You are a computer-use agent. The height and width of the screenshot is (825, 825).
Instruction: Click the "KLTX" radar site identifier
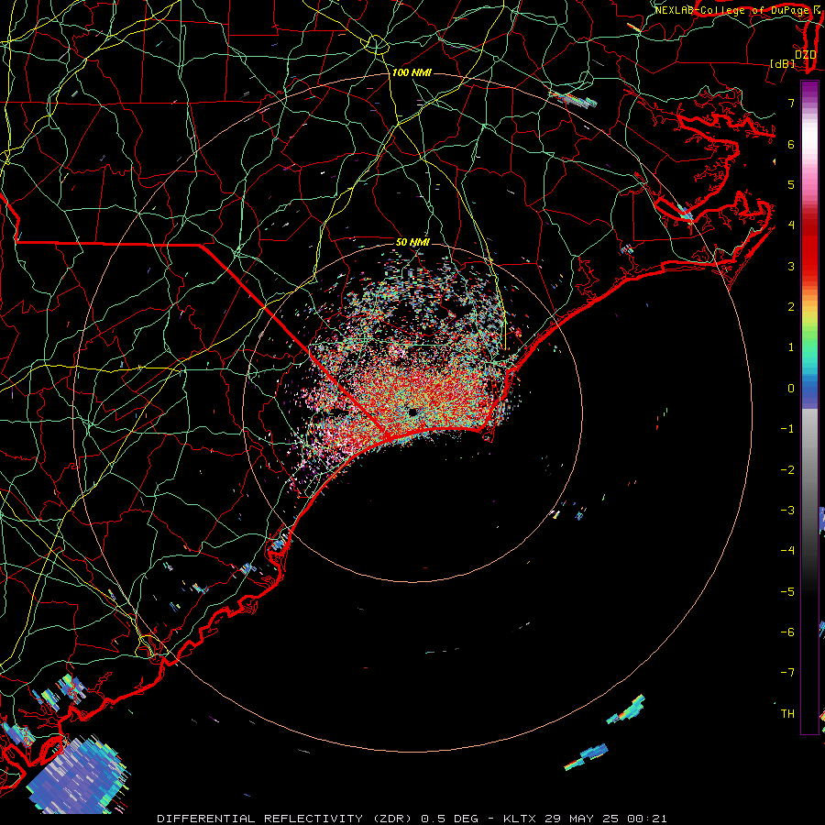pyautogui.click(x=520, y=819)
